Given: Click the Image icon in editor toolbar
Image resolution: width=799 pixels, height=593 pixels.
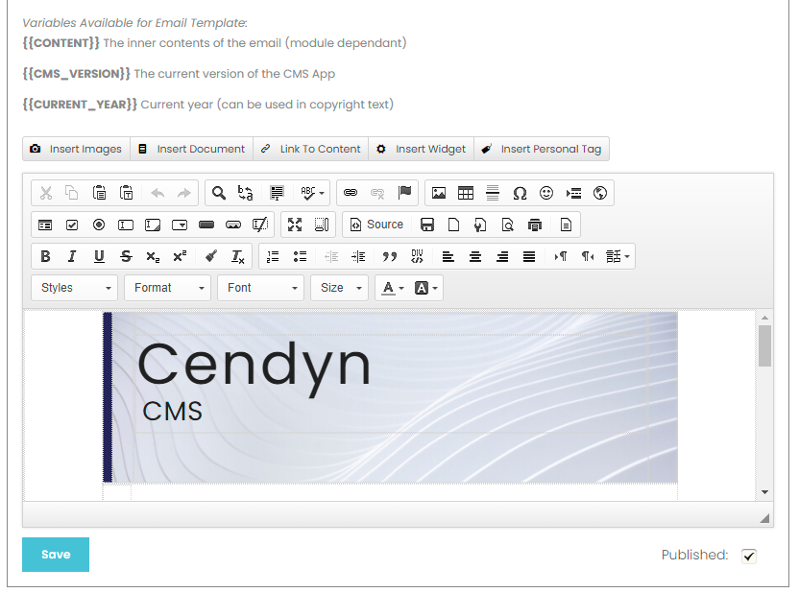Looking at the screenshot, I should (x=439, y=193).
